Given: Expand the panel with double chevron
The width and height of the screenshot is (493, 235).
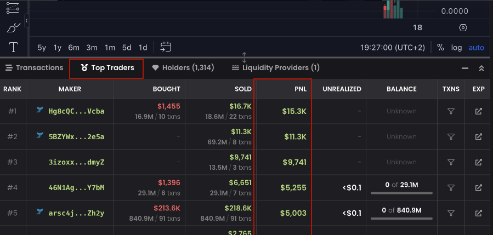Looking at the screenshot, I should (x=481, y=68).
